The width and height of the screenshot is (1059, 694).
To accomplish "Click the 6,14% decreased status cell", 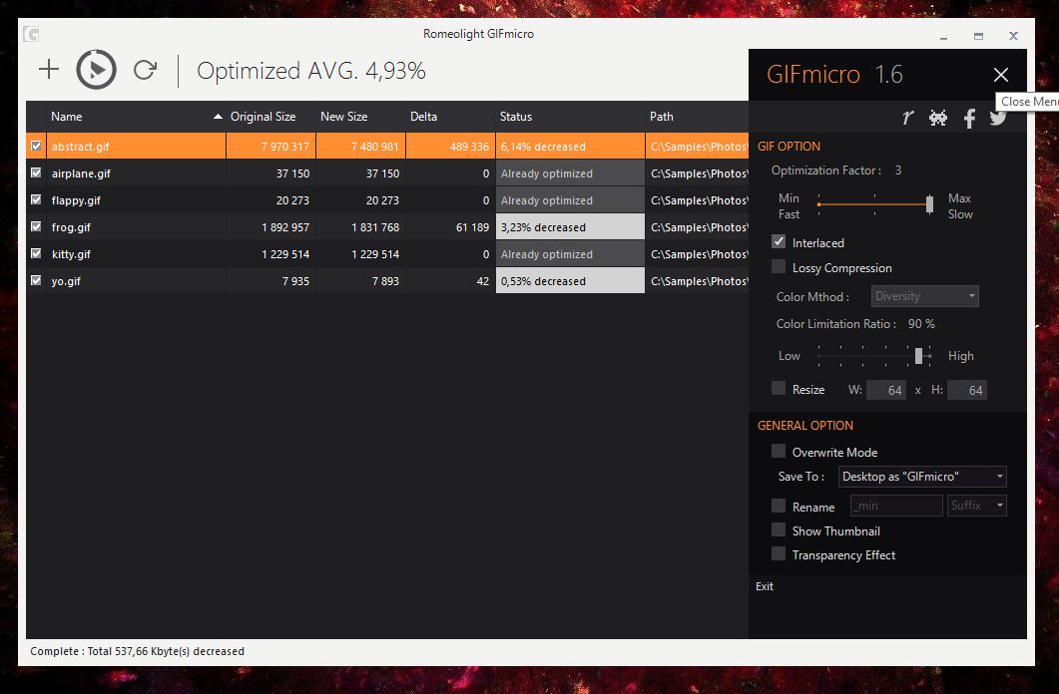I will [x=570, y=146].
